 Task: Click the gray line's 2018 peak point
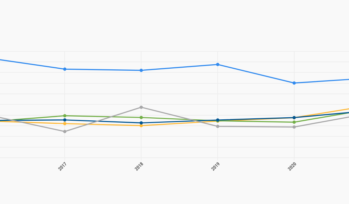[x=141, y=107]
